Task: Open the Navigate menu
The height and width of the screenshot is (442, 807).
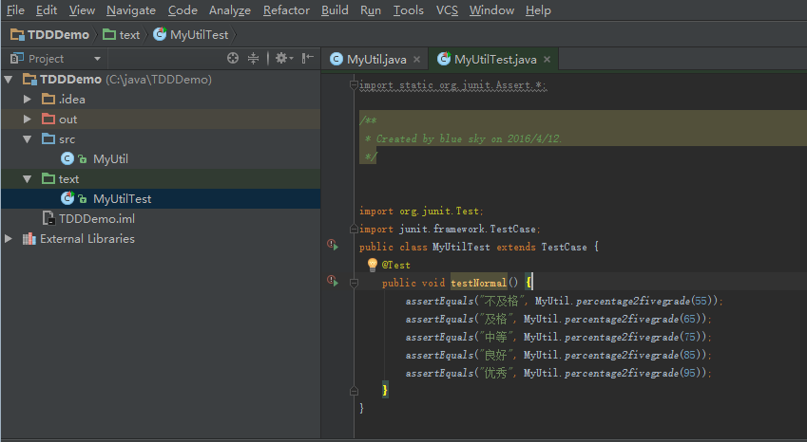Action: (x=131, y=10)
